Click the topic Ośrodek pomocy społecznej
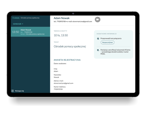This screenshot has width=147, height=116. click(70, 46)
